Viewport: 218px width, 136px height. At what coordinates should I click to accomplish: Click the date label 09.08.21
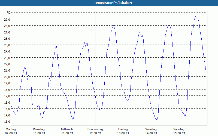point(11,133)
